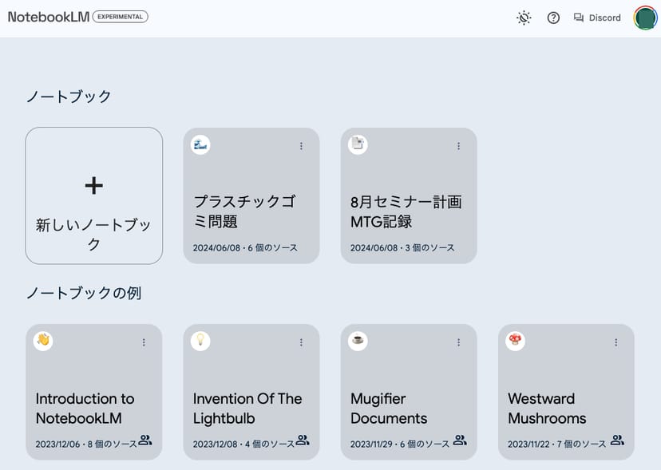The image size is (661, 470).
Task: Expand the three-dot menu on Introduction to NotebookLM
Action: click(x=144, y=342)
